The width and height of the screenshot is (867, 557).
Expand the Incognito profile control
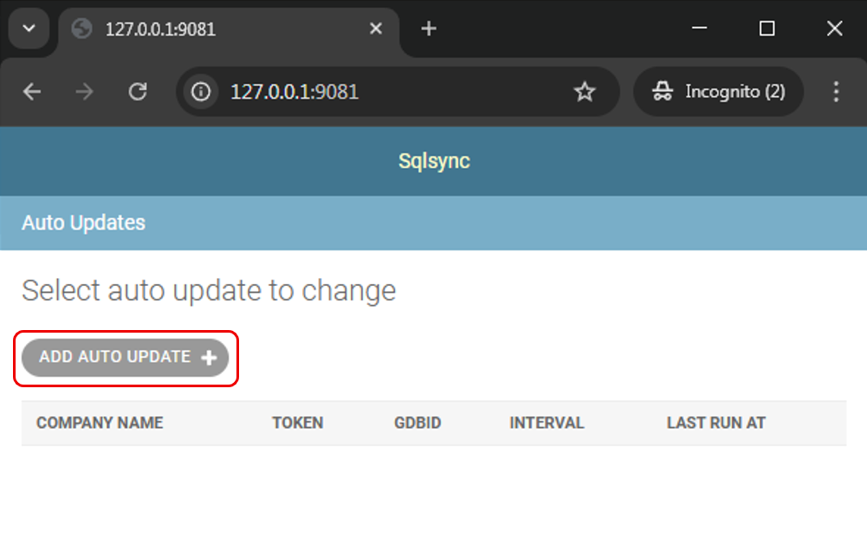coord(717,91)
